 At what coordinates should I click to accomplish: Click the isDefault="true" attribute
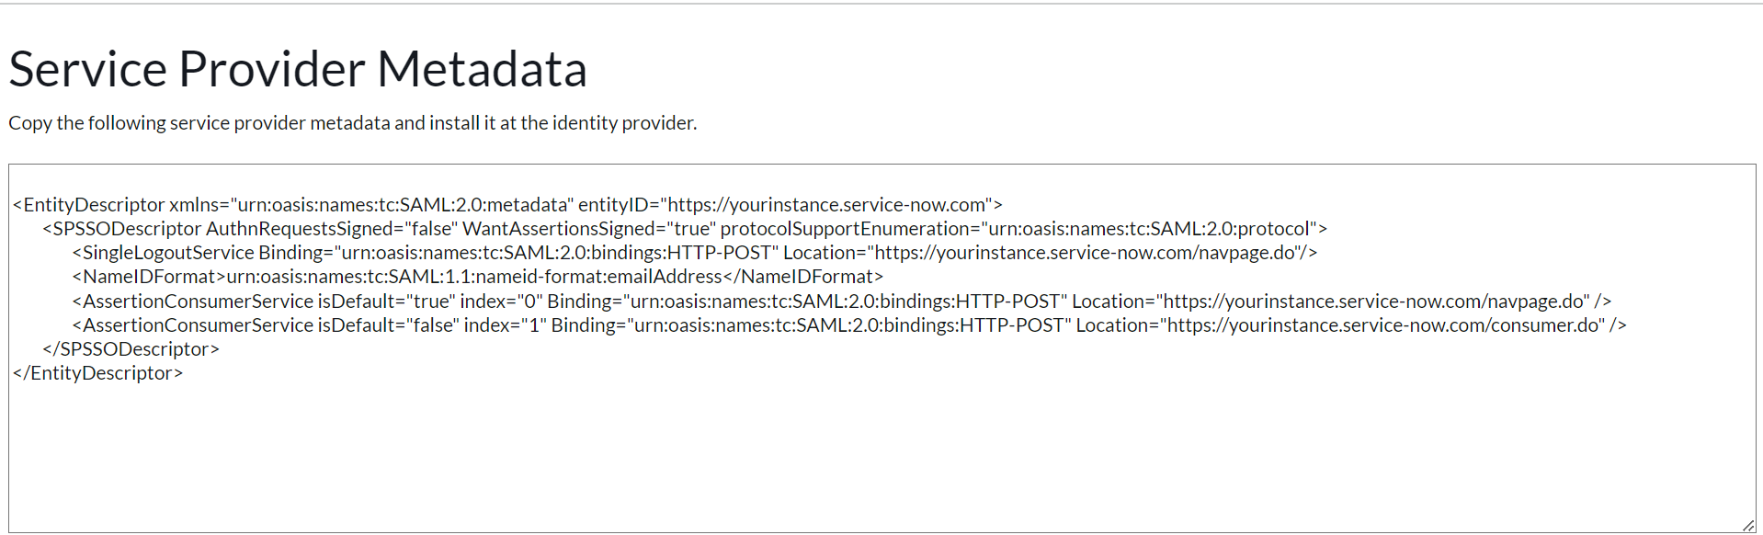386,302
